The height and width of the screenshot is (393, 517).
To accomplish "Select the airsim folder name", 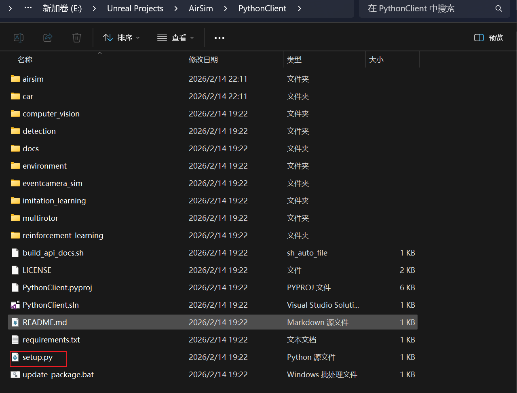I will click(x=33, y=79).
